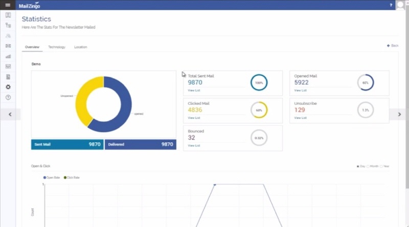Image resolution: width=409 pixels, height=227 pixels.
Task: View List under Total Sent Mail
Action: point(194,90)
